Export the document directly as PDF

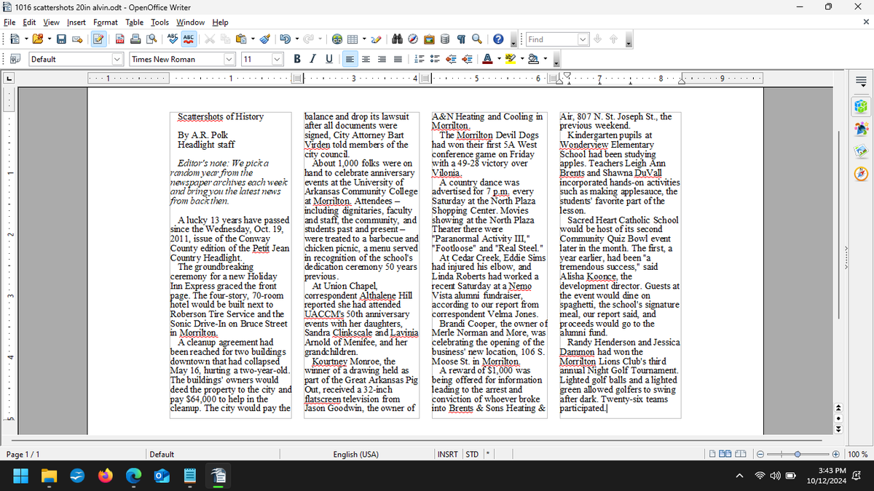(119, 39)
